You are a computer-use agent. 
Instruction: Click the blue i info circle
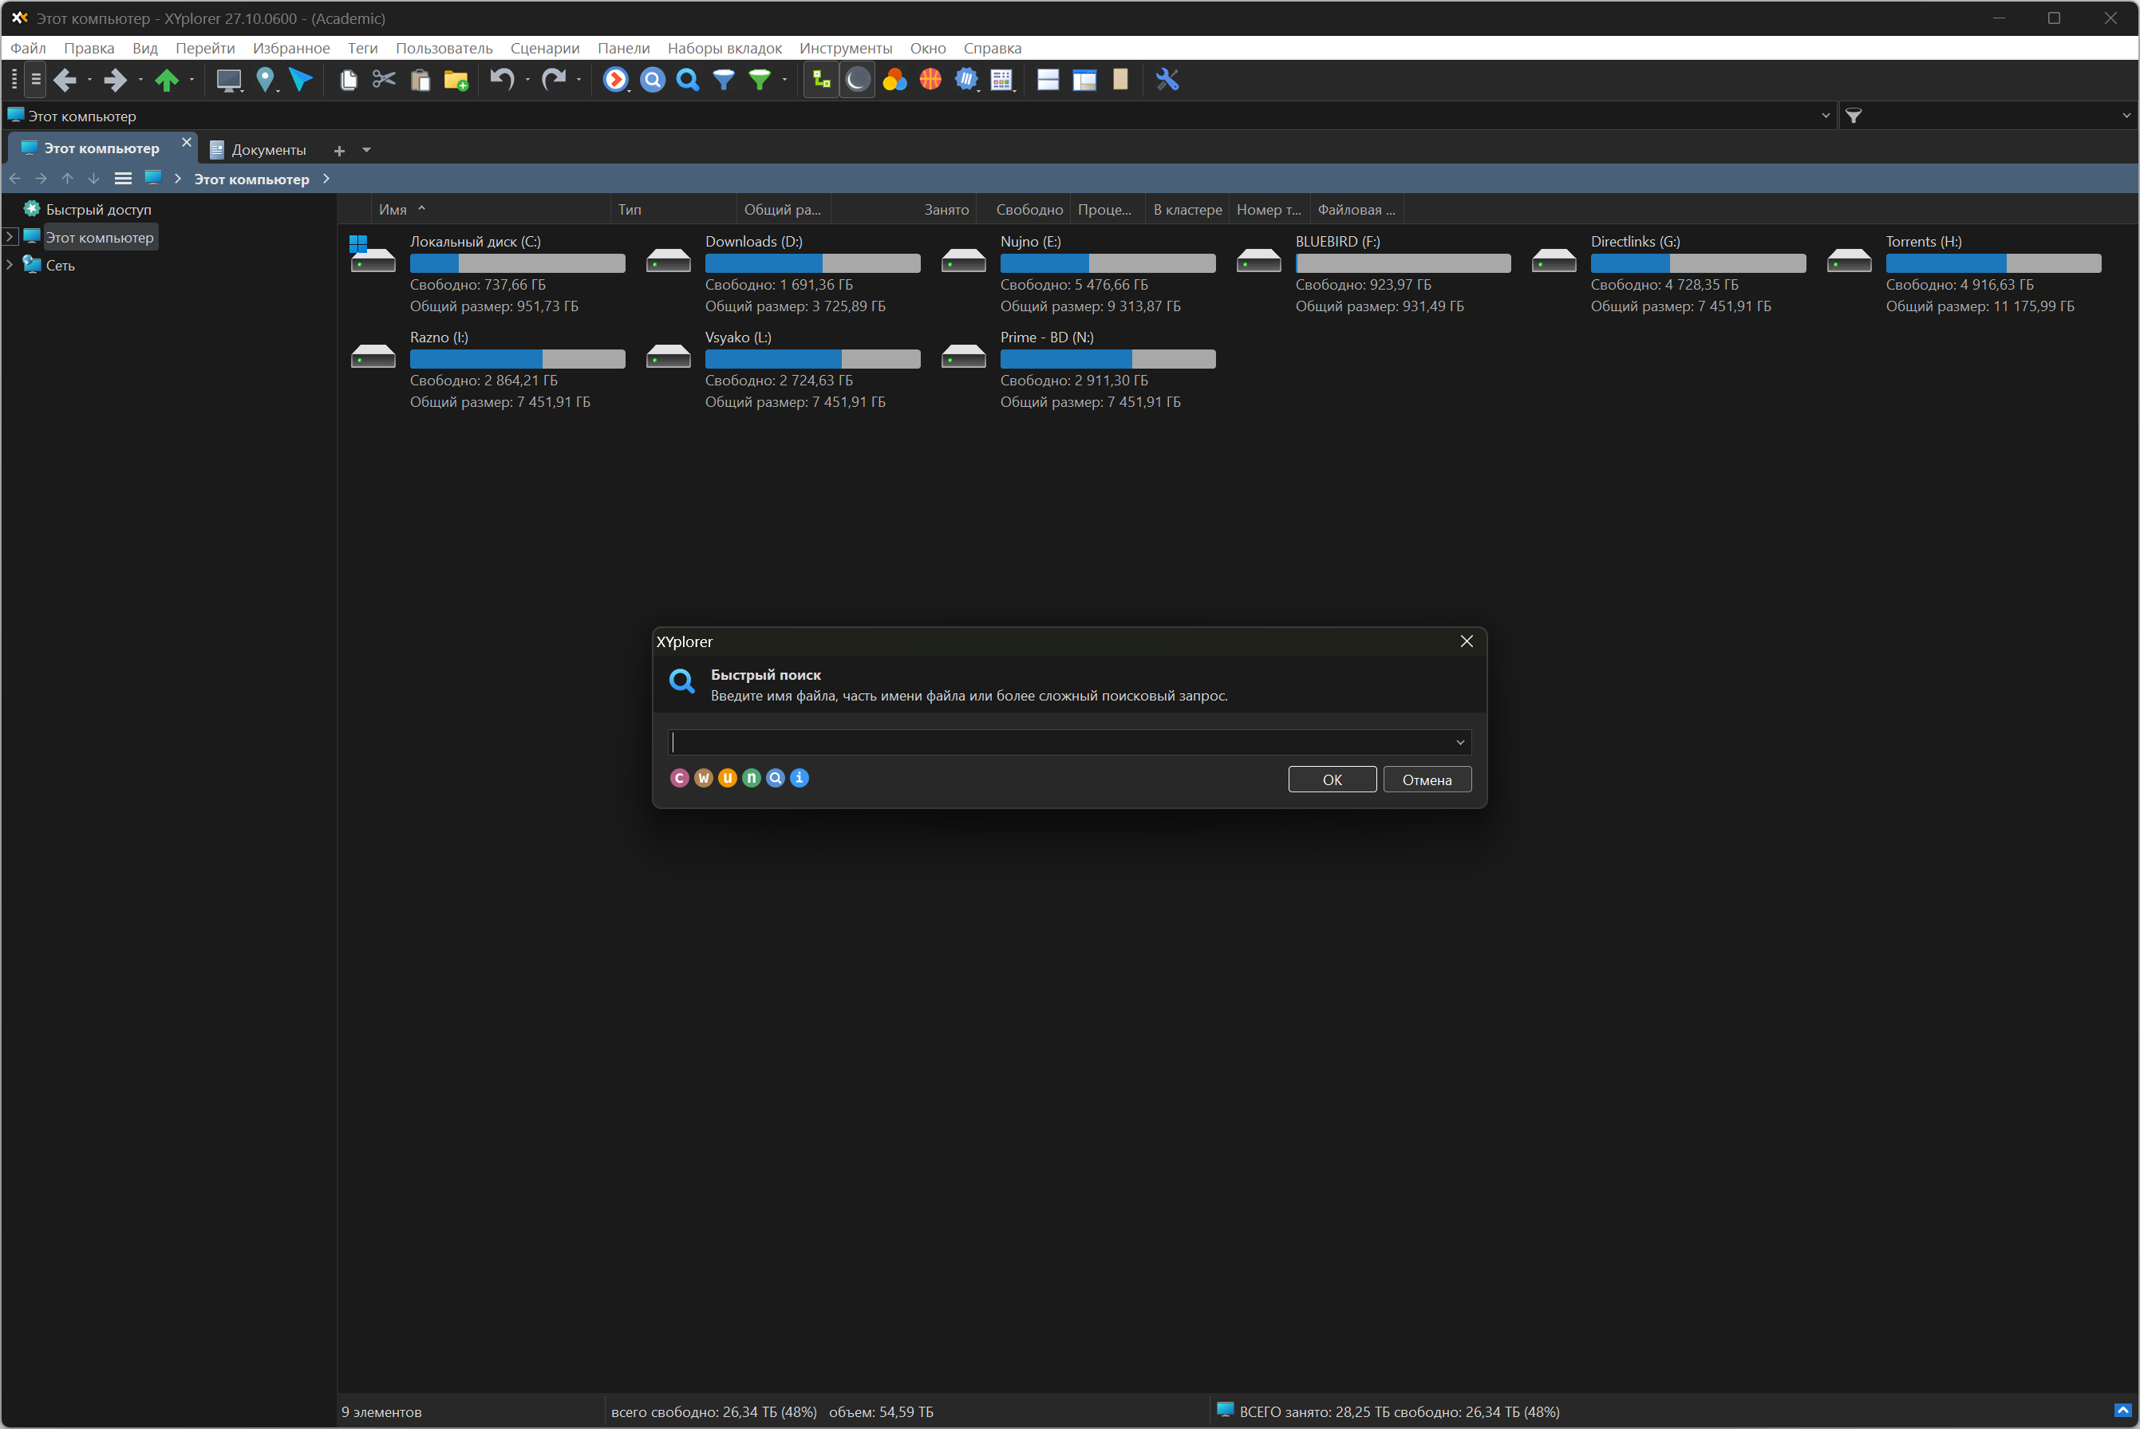pyautogui.click(x=800, y=777)
